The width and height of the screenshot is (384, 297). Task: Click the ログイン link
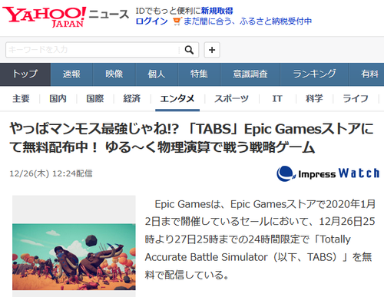tap(151, 21)
